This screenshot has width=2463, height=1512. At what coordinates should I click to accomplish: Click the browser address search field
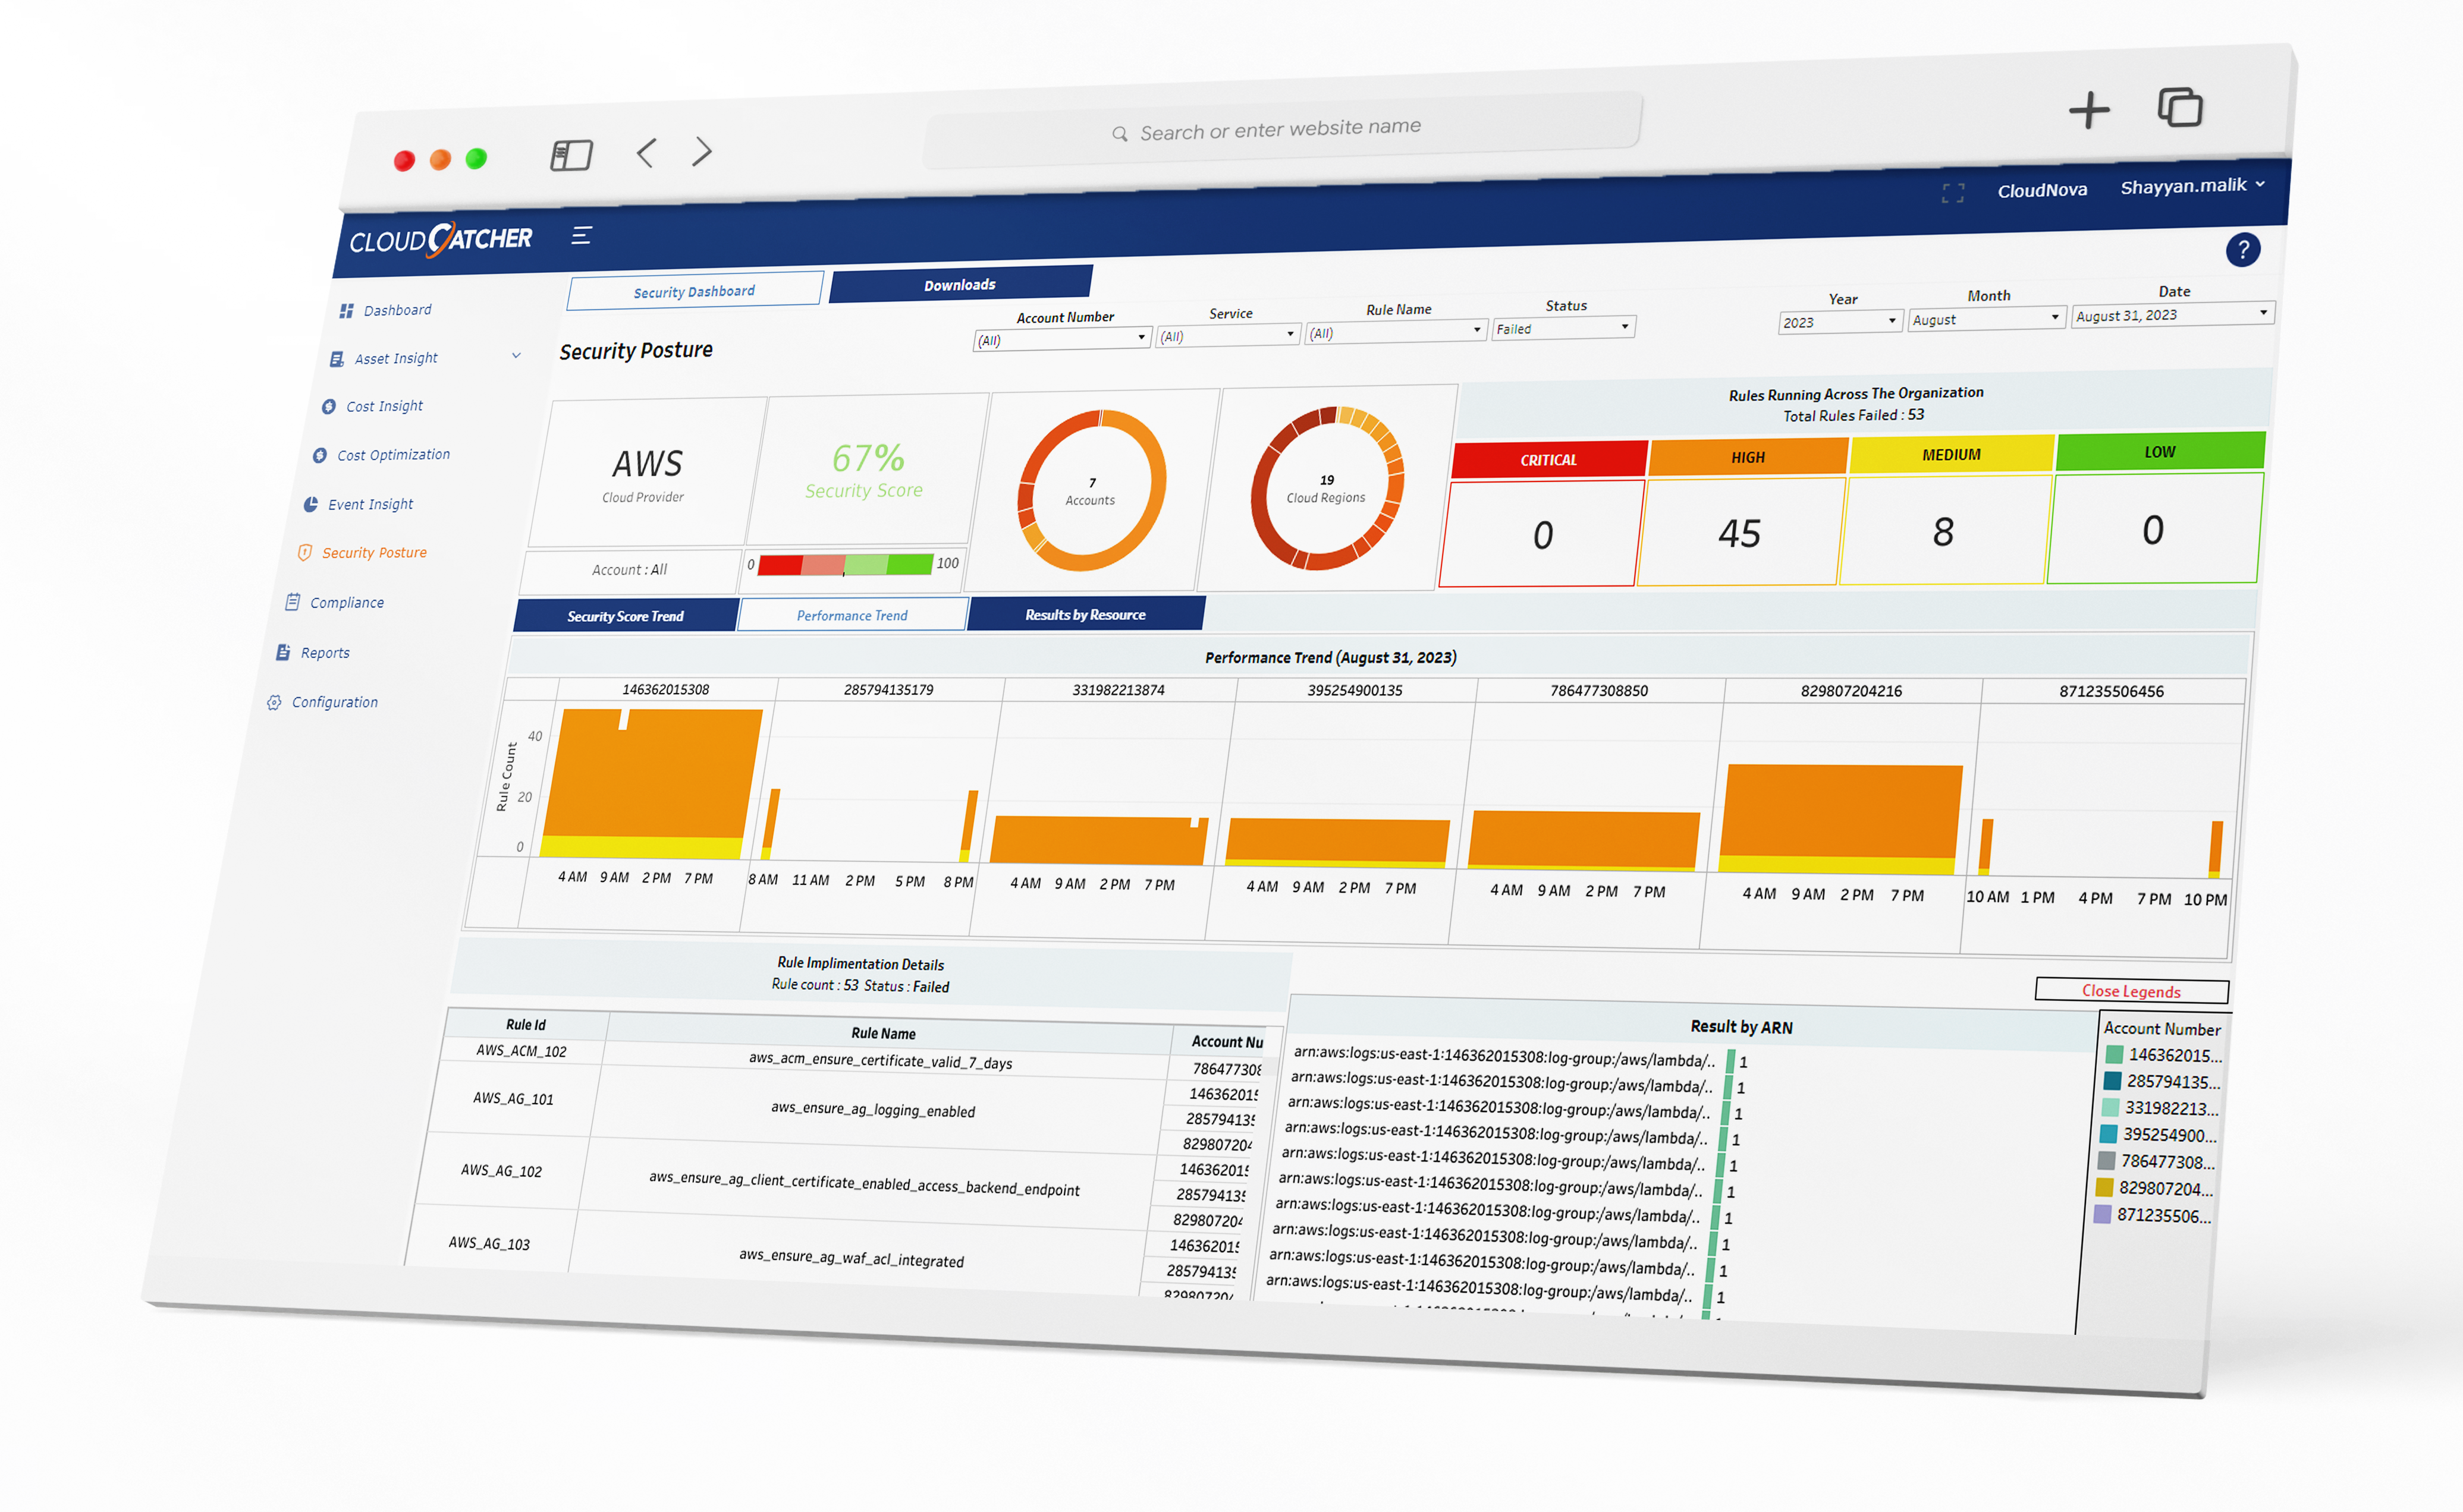1280,129
